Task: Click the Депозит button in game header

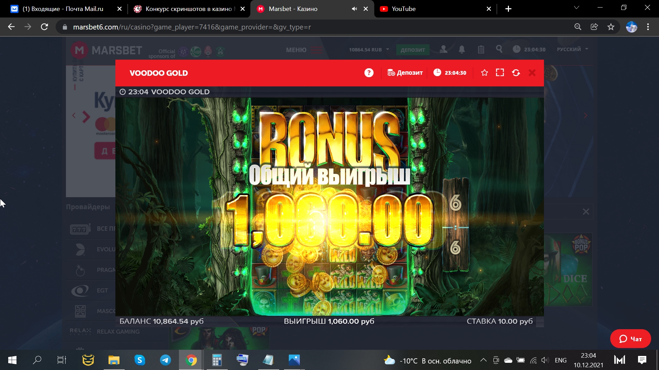Action: click(405, 73)
